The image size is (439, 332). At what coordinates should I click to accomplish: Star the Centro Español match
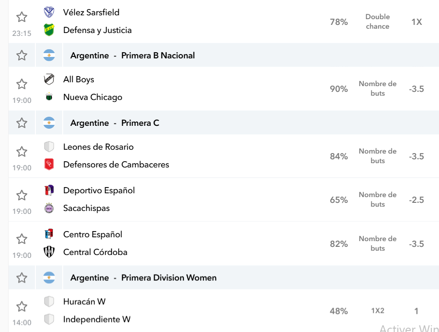coord(22,239)
